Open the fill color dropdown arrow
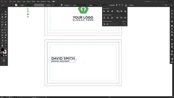Screen dimensions: 174x98 pyautogui.click(x=13, y=5)
